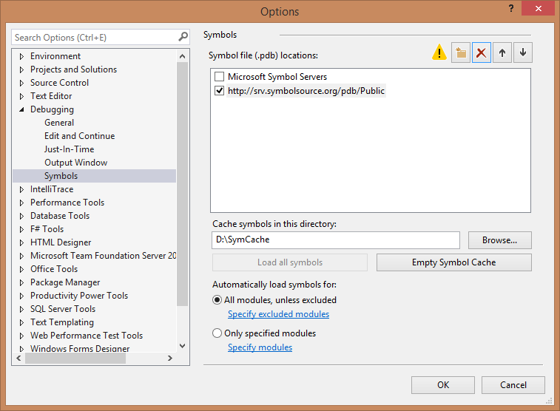Viewport: 560px width, 411px height.
Task: Select Text Templating item
Action: click(x=62, y=322)
